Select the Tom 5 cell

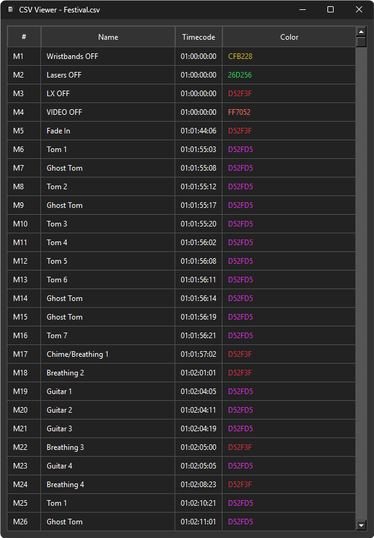[108, 261]
